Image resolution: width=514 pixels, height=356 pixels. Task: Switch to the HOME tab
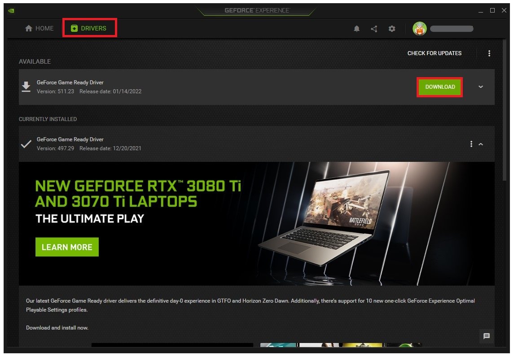click(x=40, y=29)
